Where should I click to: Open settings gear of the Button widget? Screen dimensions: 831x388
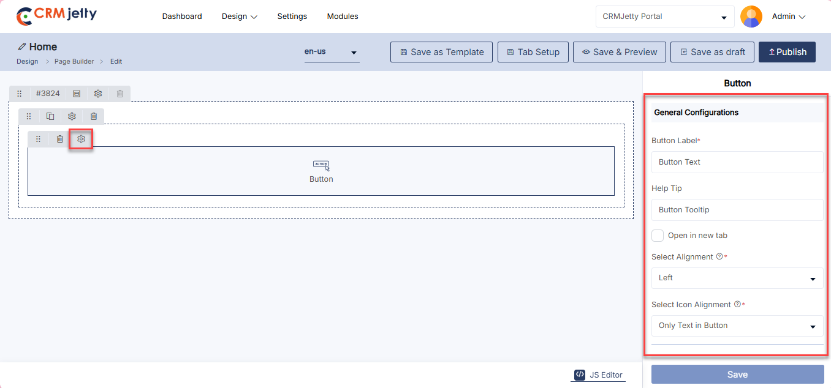81,140
